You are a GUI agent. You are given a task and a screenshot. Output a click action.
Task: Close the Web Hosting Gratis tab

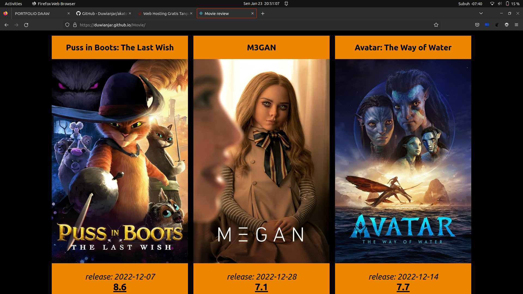(191, 13)
